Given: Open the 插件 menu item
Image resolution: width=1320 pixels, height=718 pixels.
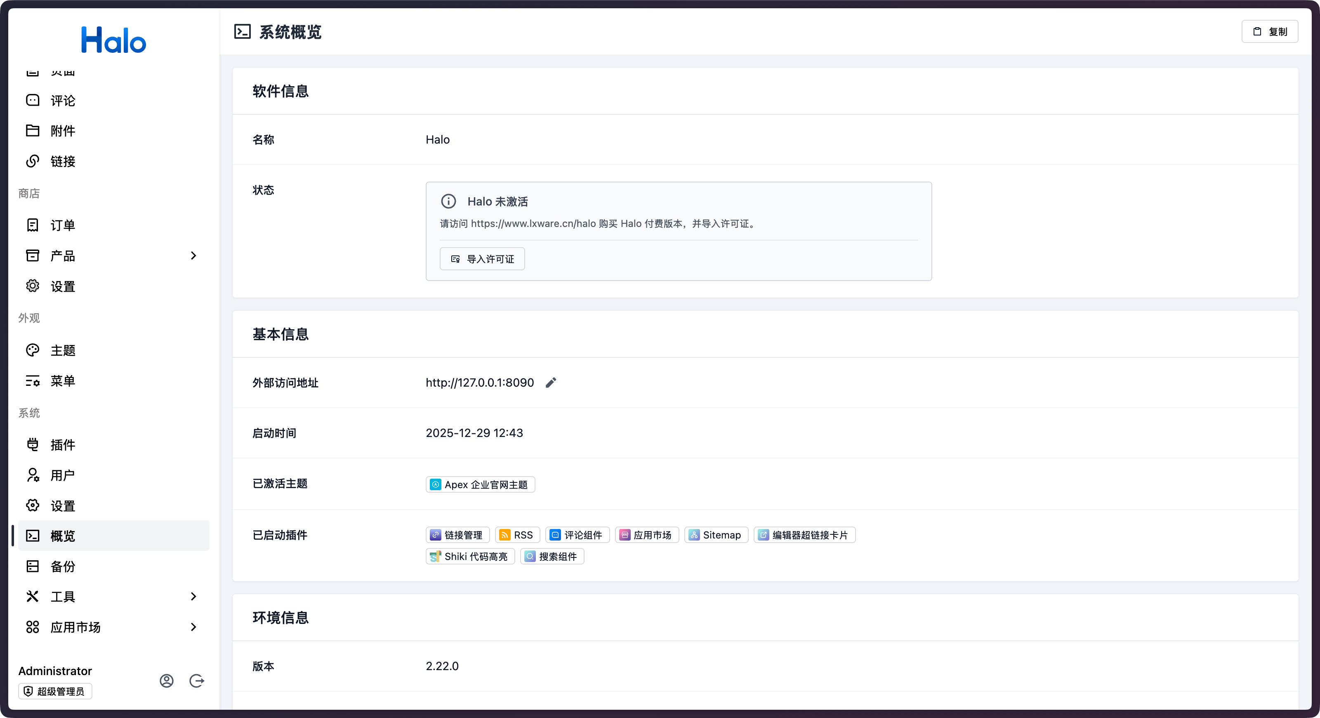Looking at the screenshot, I should [63, 445].
